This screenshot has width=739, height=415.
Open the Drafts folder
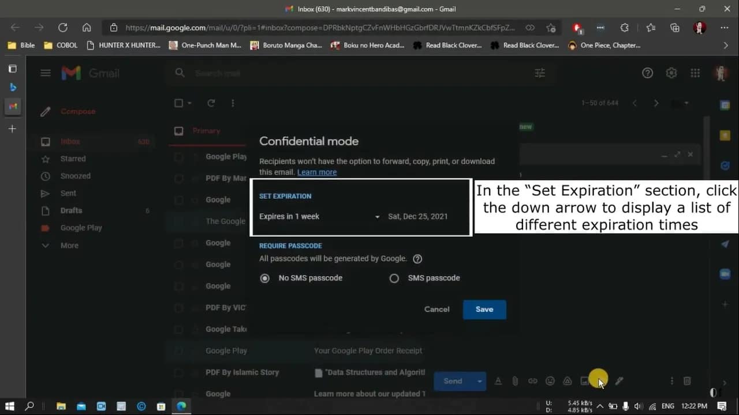point(71,211)
